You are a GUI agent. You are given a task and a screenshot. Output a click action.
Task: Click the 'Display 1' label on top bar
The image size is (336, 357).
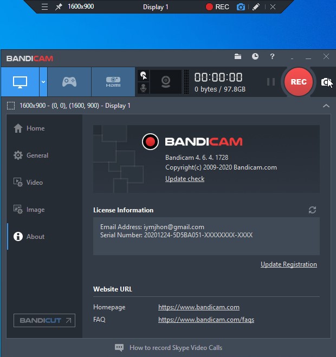coord(156,7)
